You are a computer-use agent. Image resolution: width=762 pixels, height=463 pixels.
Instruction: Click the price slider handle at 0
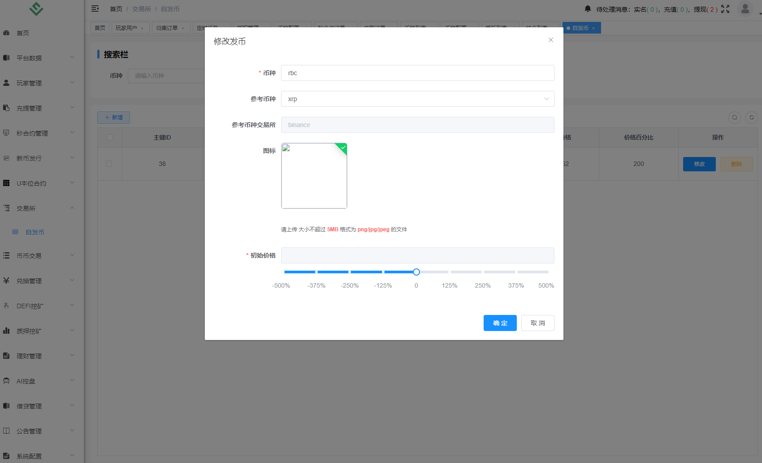(x=416, y=272)
